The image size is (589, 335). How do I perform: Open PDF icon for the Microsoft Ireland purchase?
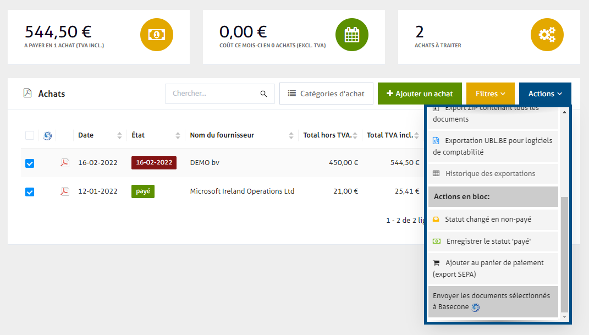point(65,191)
